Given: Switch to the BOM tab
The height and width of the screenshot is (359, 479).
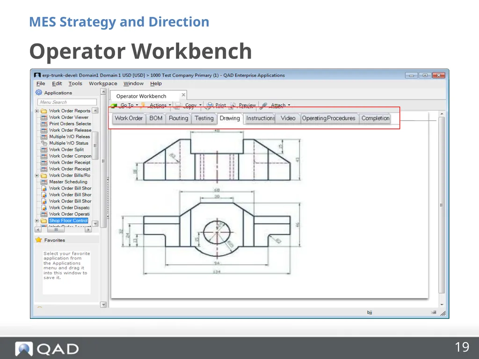Looking at the screenshot, I should tap(156, 118).
